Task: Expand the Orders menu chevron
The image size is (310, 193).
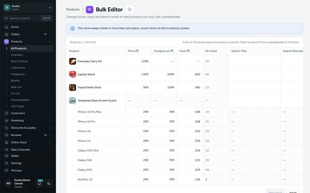Action: pyautogui.click(x=50, y=34)
